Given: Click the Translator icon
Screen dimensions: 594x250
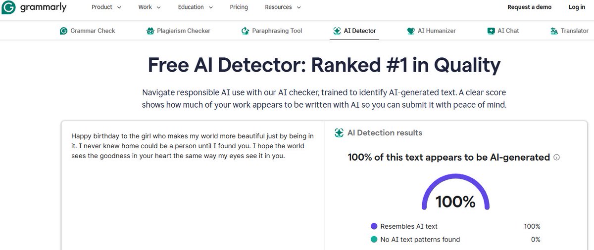Looking at the screenshot, I should (x=554, y=31).
